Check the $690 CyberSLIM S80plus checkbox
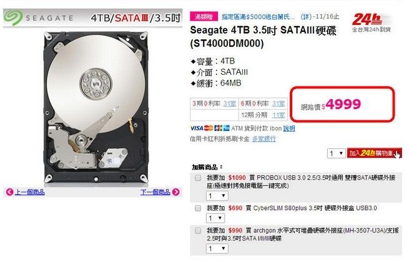This screenshot has width=409, height=268. point(198,208)
